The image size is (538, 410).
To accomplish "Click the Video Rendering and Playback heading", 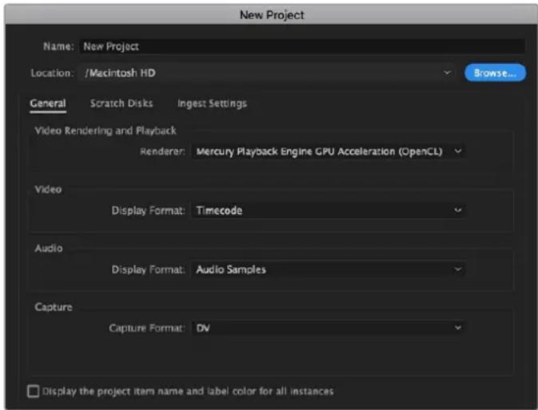I will [106, 130].
